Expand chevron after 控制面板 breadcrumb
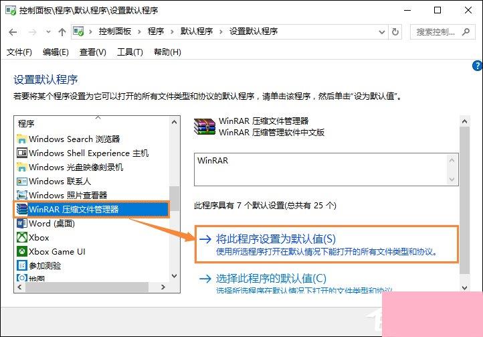Viewport: 483px width, 337px height. (x=139, y=31)
